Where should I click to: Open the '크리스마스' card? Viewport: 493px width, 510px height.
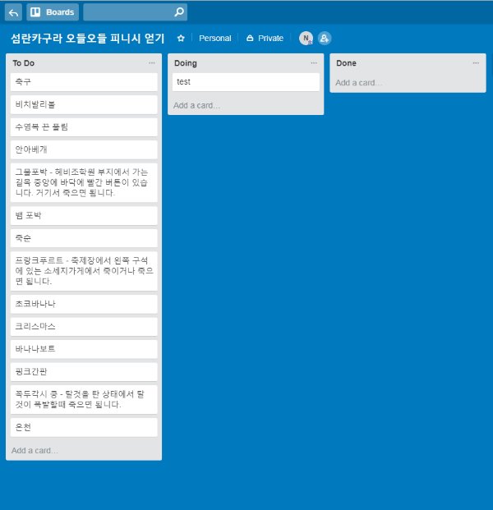[83, 326]
